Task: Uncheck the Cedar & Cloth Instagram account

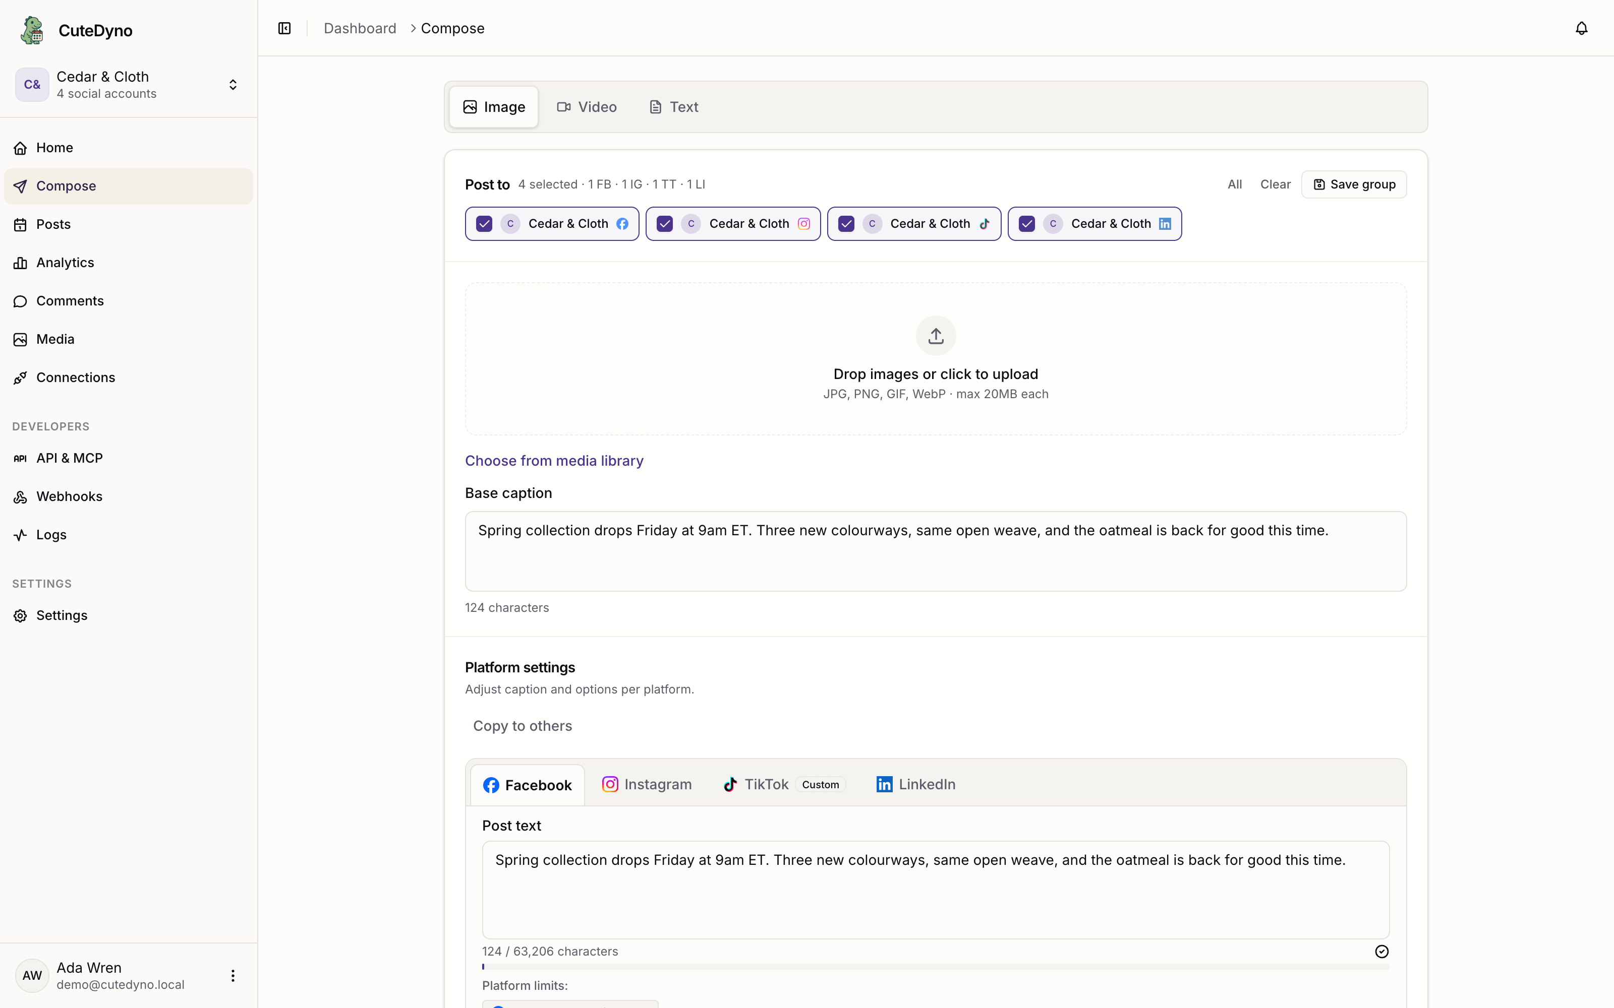Action: tap(664, 223)
